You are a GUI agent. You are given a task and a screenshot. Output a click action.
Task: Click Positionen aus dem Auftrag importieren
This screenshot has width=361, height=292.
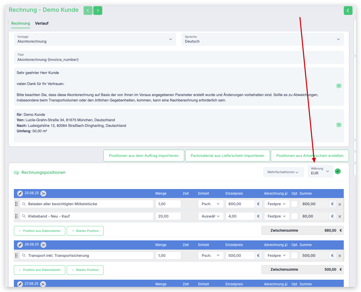[x=144, y=156]
